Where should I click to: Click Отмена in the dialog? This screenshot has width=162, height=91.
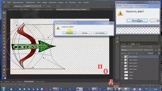[85, 33]
